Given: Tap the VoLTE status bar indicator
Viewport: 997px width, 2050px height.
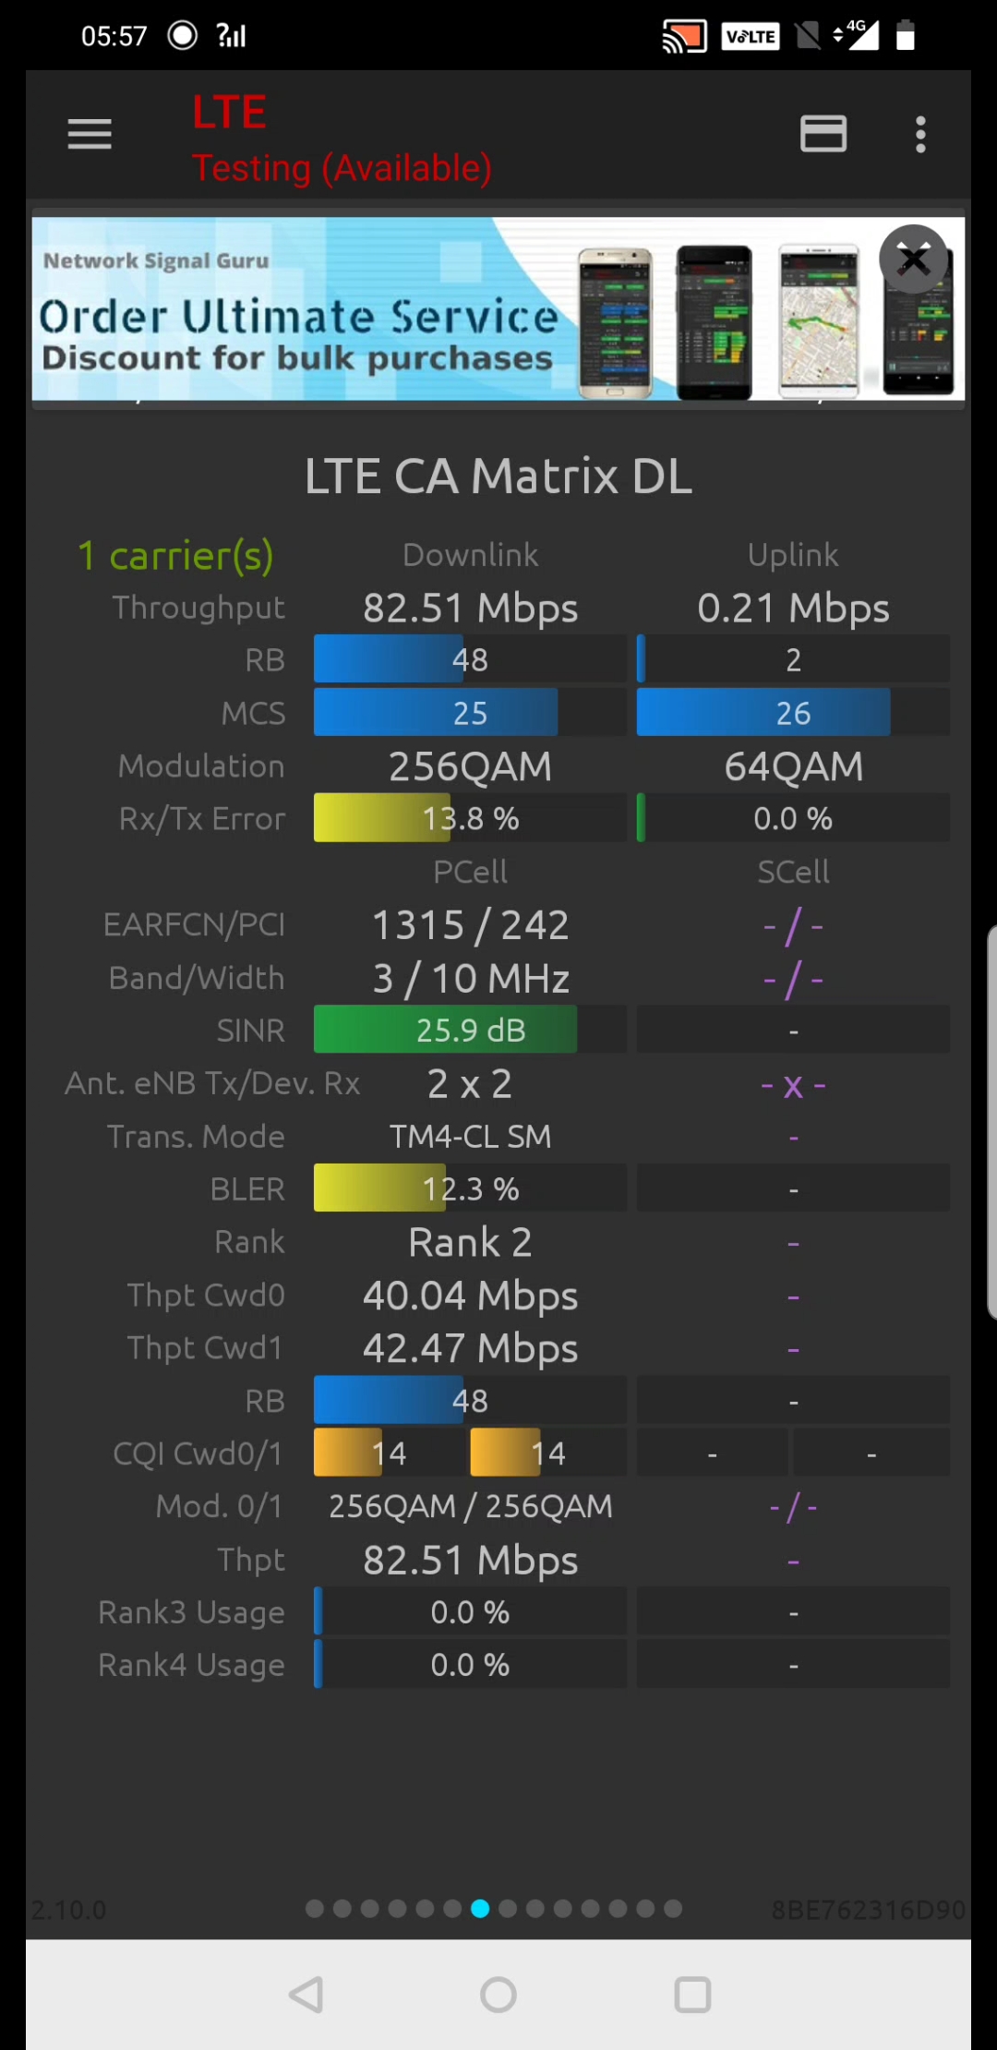Looking at the screenshot, I should (751, 36).
